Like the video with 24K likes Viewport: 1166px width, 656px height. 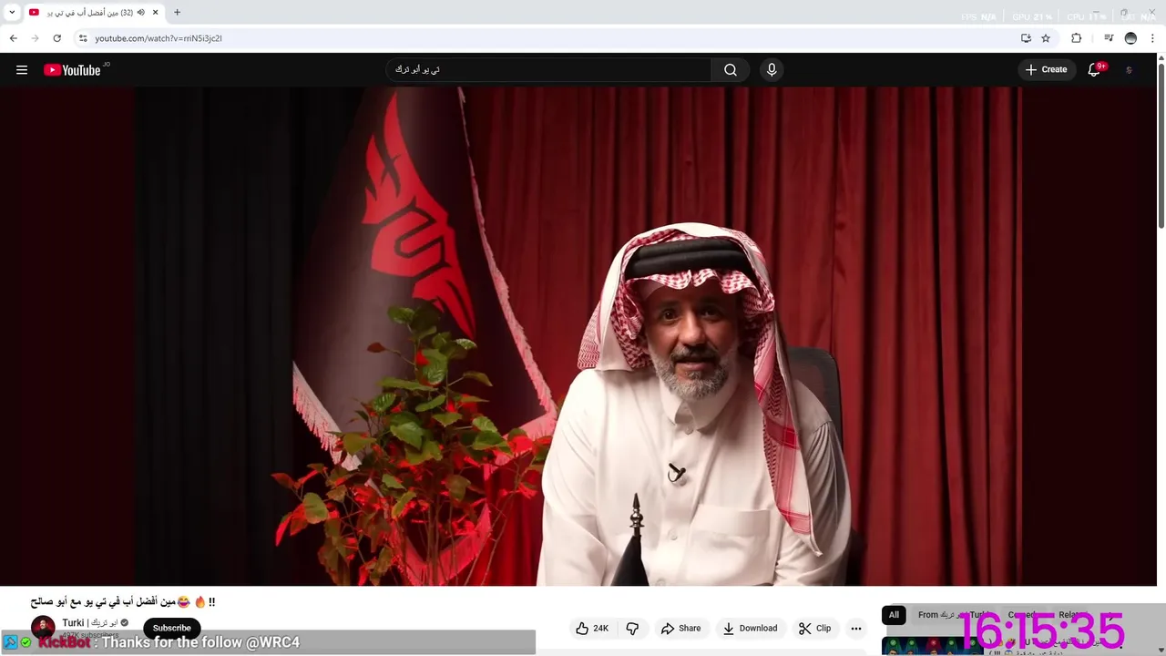pyautogui.click(x=592, y=629)
